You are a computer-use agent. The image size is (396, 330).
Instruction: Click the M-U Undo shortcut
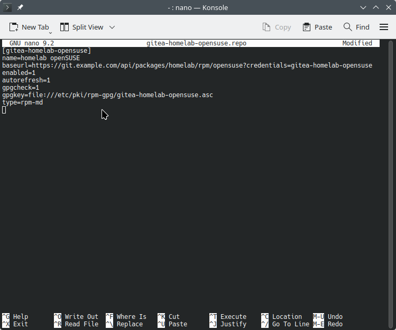328,317
